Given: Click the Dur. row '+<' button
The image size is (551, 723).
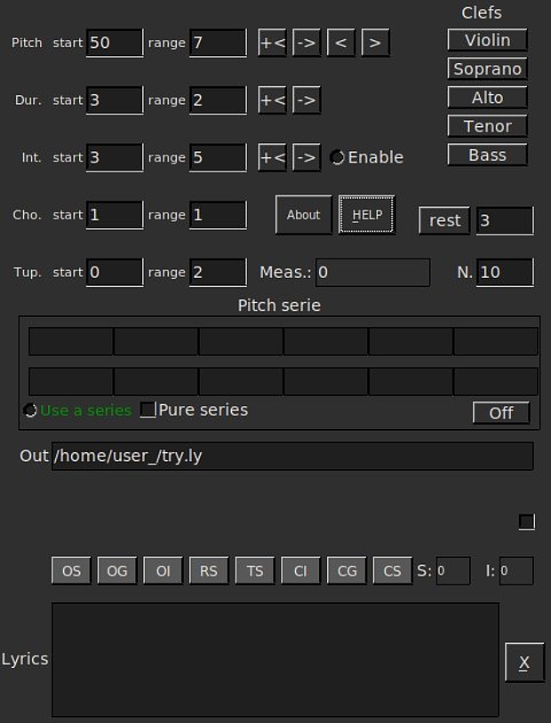Looking at the screenshot, I should click(272, 99).
